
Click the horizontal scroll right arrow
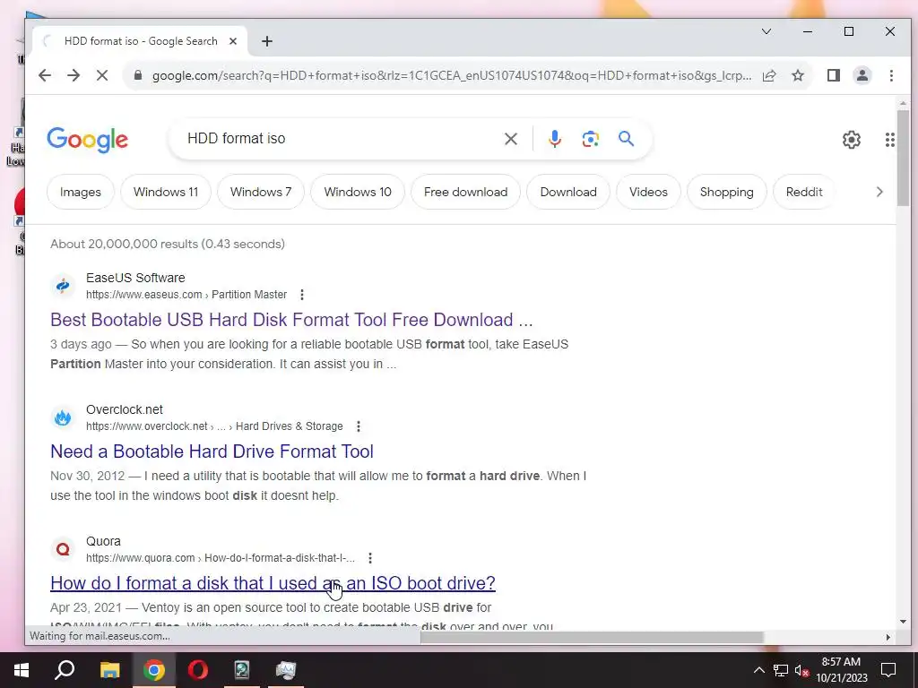pyautogui.click(x=888, y=637)
